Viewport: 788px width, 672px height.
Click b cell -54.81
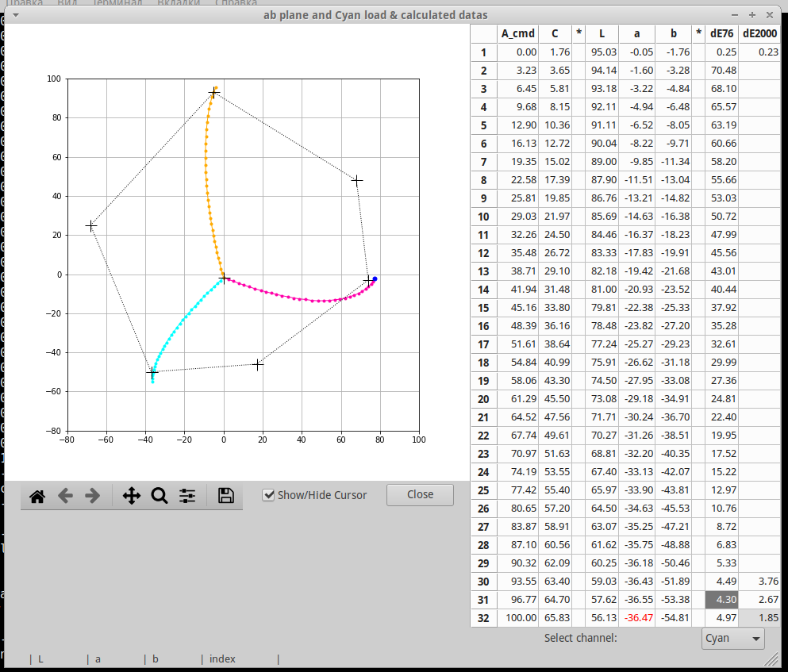(674, 618)
